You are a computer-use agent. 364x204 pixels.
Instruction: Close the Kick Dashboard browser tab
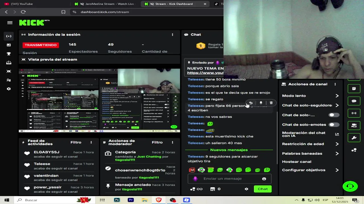[x=205, y=4]
